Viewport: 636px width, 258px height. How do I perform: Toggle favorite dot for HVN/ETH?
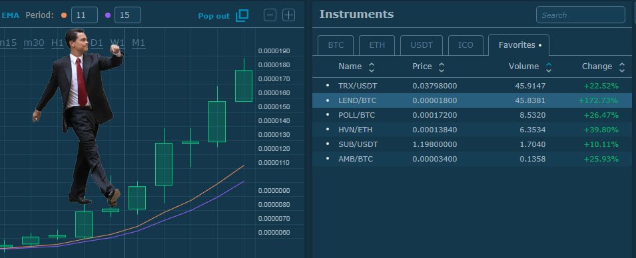[x=328, y=130]
